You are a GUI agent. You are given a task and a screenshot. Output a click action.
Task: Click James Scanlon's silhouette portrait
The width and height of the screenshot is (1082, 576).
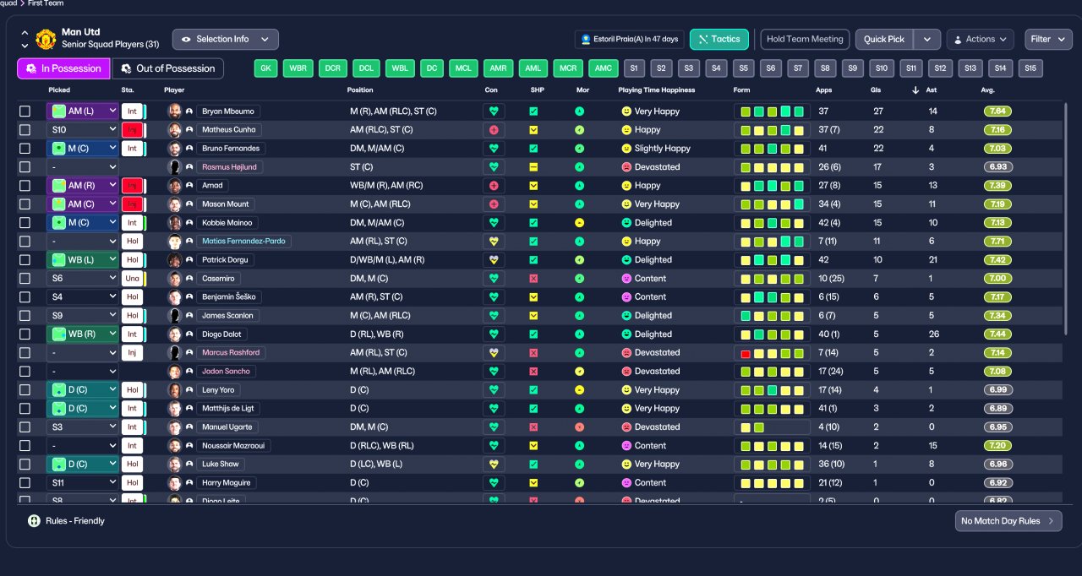[x=175, y=316]
